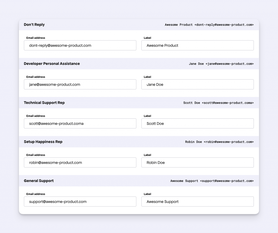
Task: Select the Robin Doe label field
Action: (x=197, y=162)
